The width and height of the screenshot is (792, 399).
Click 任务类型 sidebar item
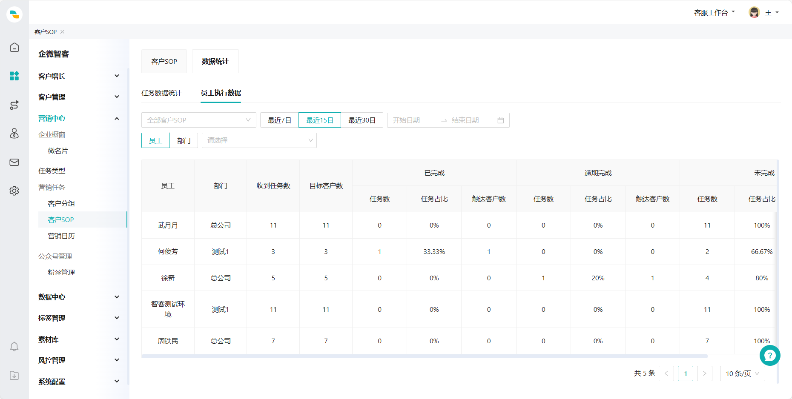pyautogui.click(x=52, y=171)
